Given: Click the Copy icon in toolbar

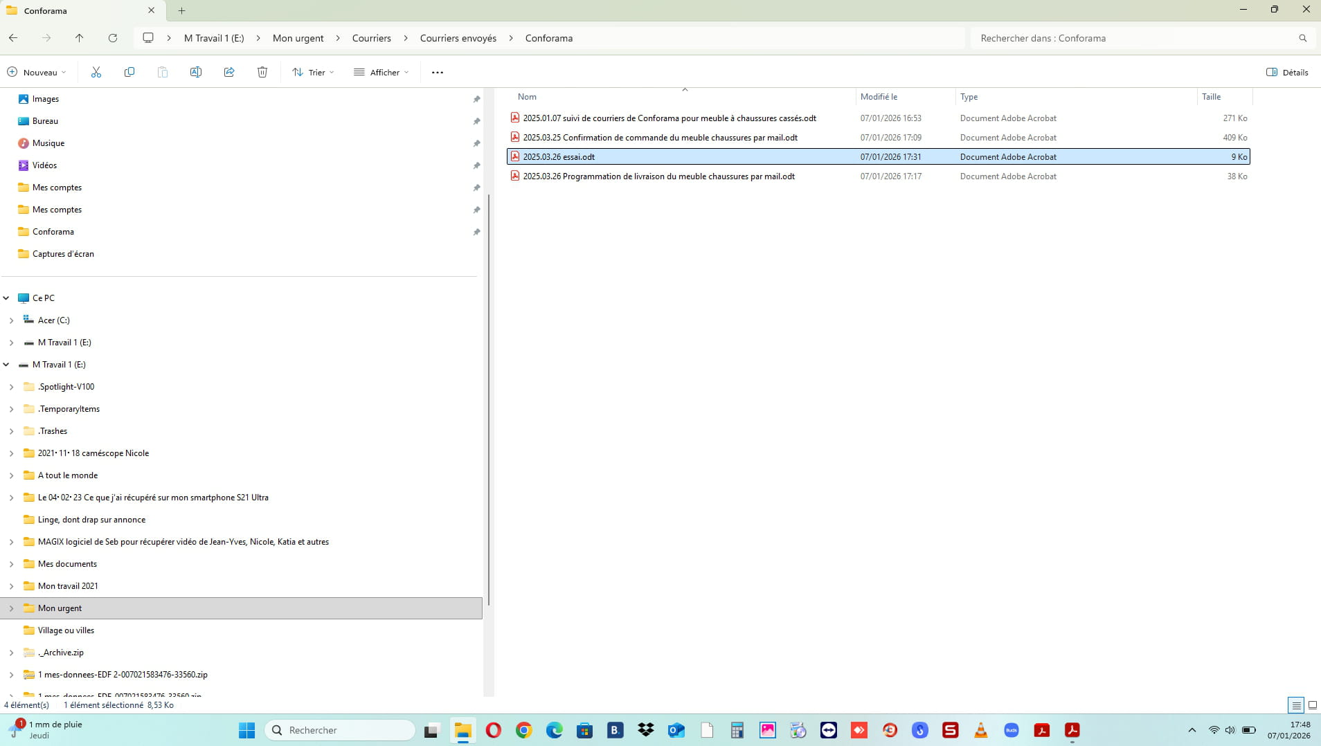Looking at the screenshot, I should click(129, 72).
